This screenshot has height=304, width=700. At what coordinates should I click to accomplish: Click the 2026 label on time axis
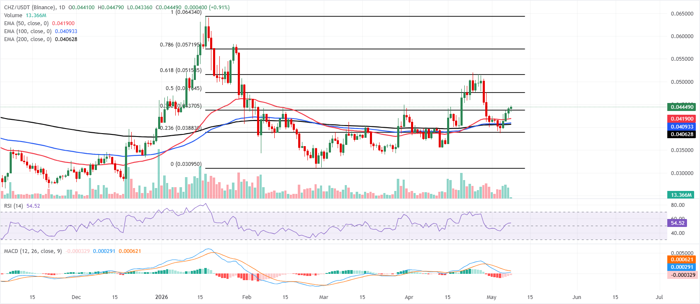(161, 297)
